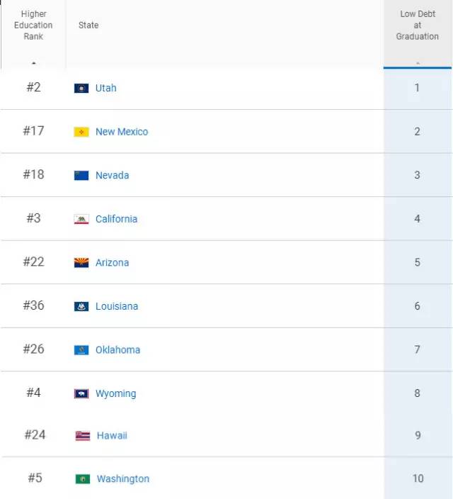Open the Hawaii state link

(x=112, y=436)
